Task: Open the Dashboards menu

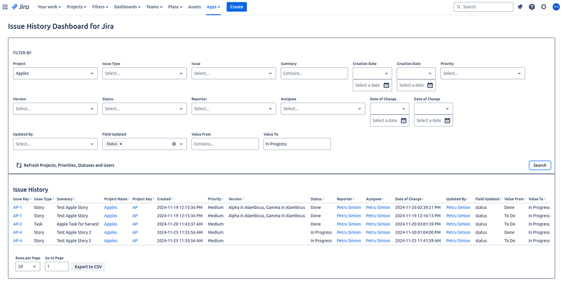Action: tap(127, 7)
